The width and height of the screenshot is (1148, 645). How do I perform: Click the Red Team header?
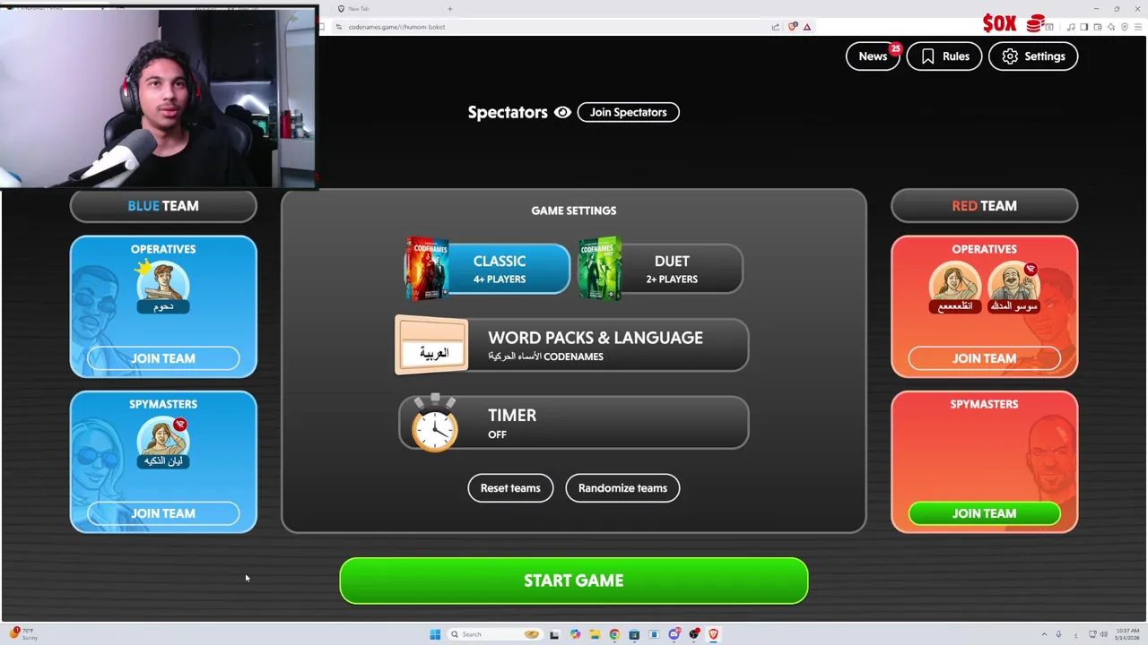point(984,206)
